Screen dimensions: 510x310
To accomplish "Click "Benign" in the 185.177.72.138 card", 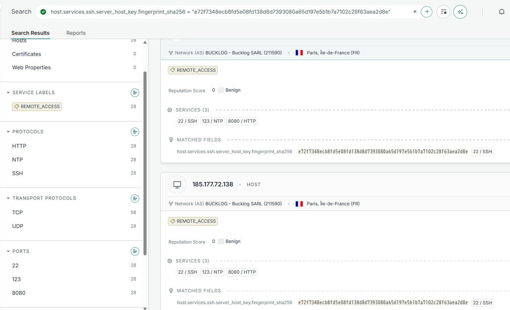I will click(x=233, y=242).
